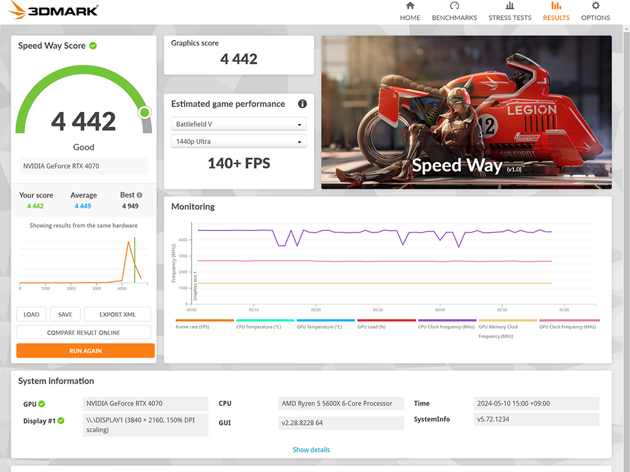Click the 3DMark logo

pos(53,10)
